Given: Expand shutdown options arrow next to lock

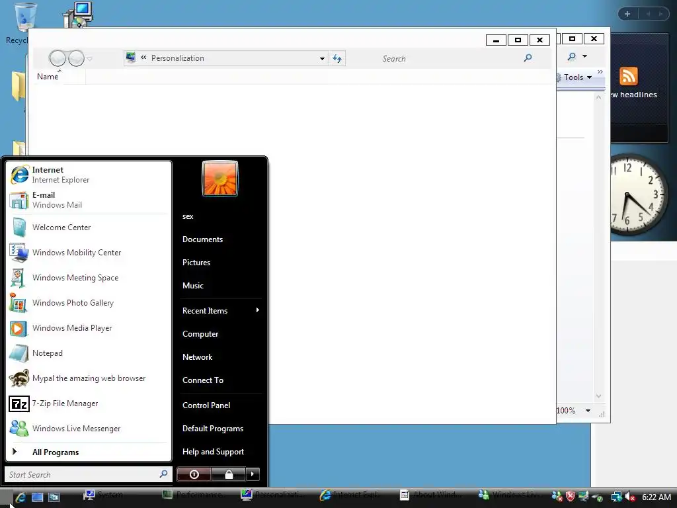Looking at the screenshot, I should point(253,474).
